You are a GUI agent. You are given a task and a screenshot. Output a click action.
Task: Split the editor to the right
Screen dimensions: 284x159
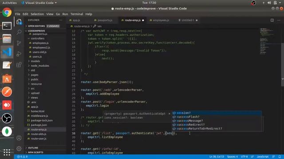[272, 20]
